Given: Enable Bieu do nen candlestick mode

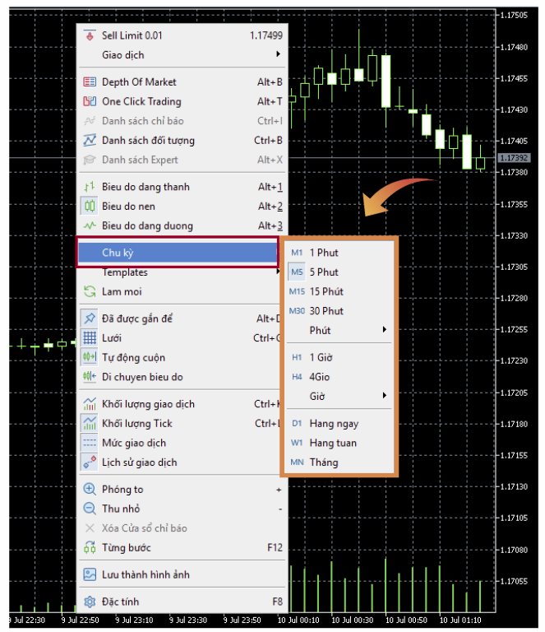Looking at the screenshot, I should click(90, 207).
